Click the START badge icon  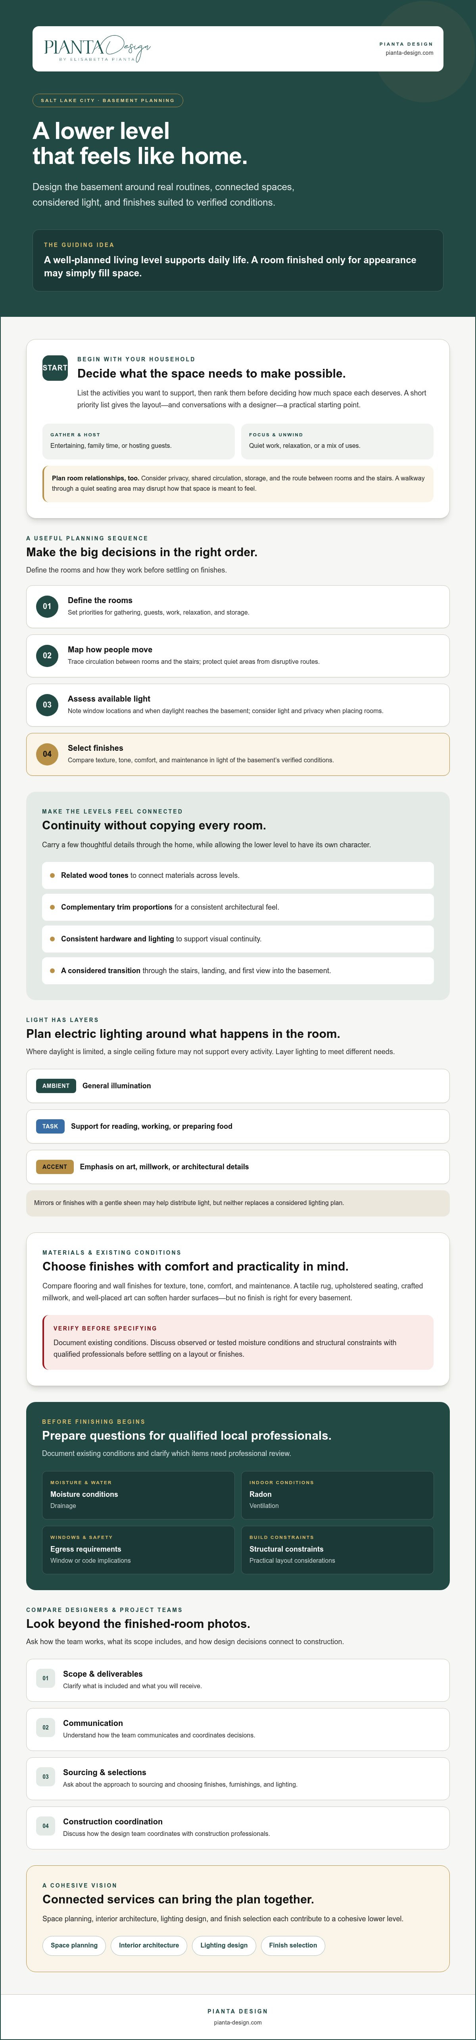click(x=56, y=367)
